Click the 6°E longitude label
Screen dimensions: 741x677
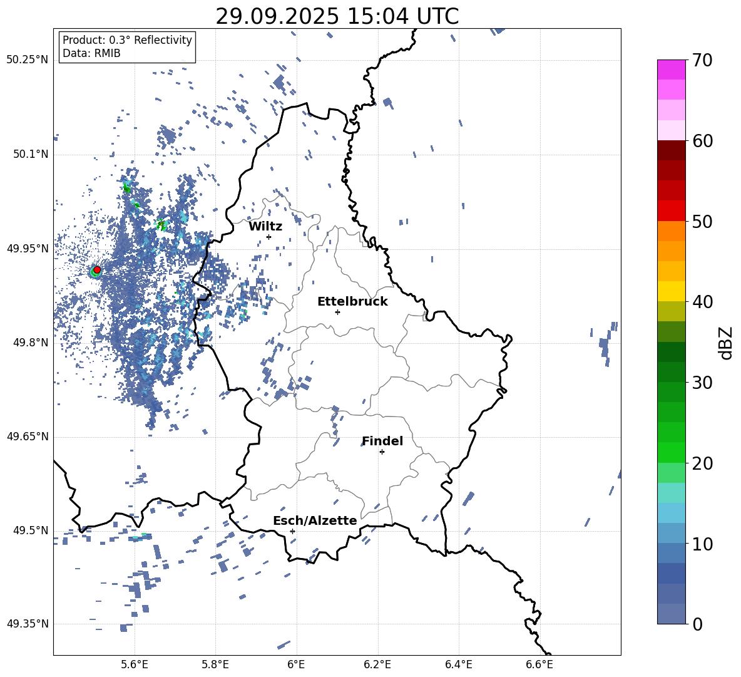point(296,664)
